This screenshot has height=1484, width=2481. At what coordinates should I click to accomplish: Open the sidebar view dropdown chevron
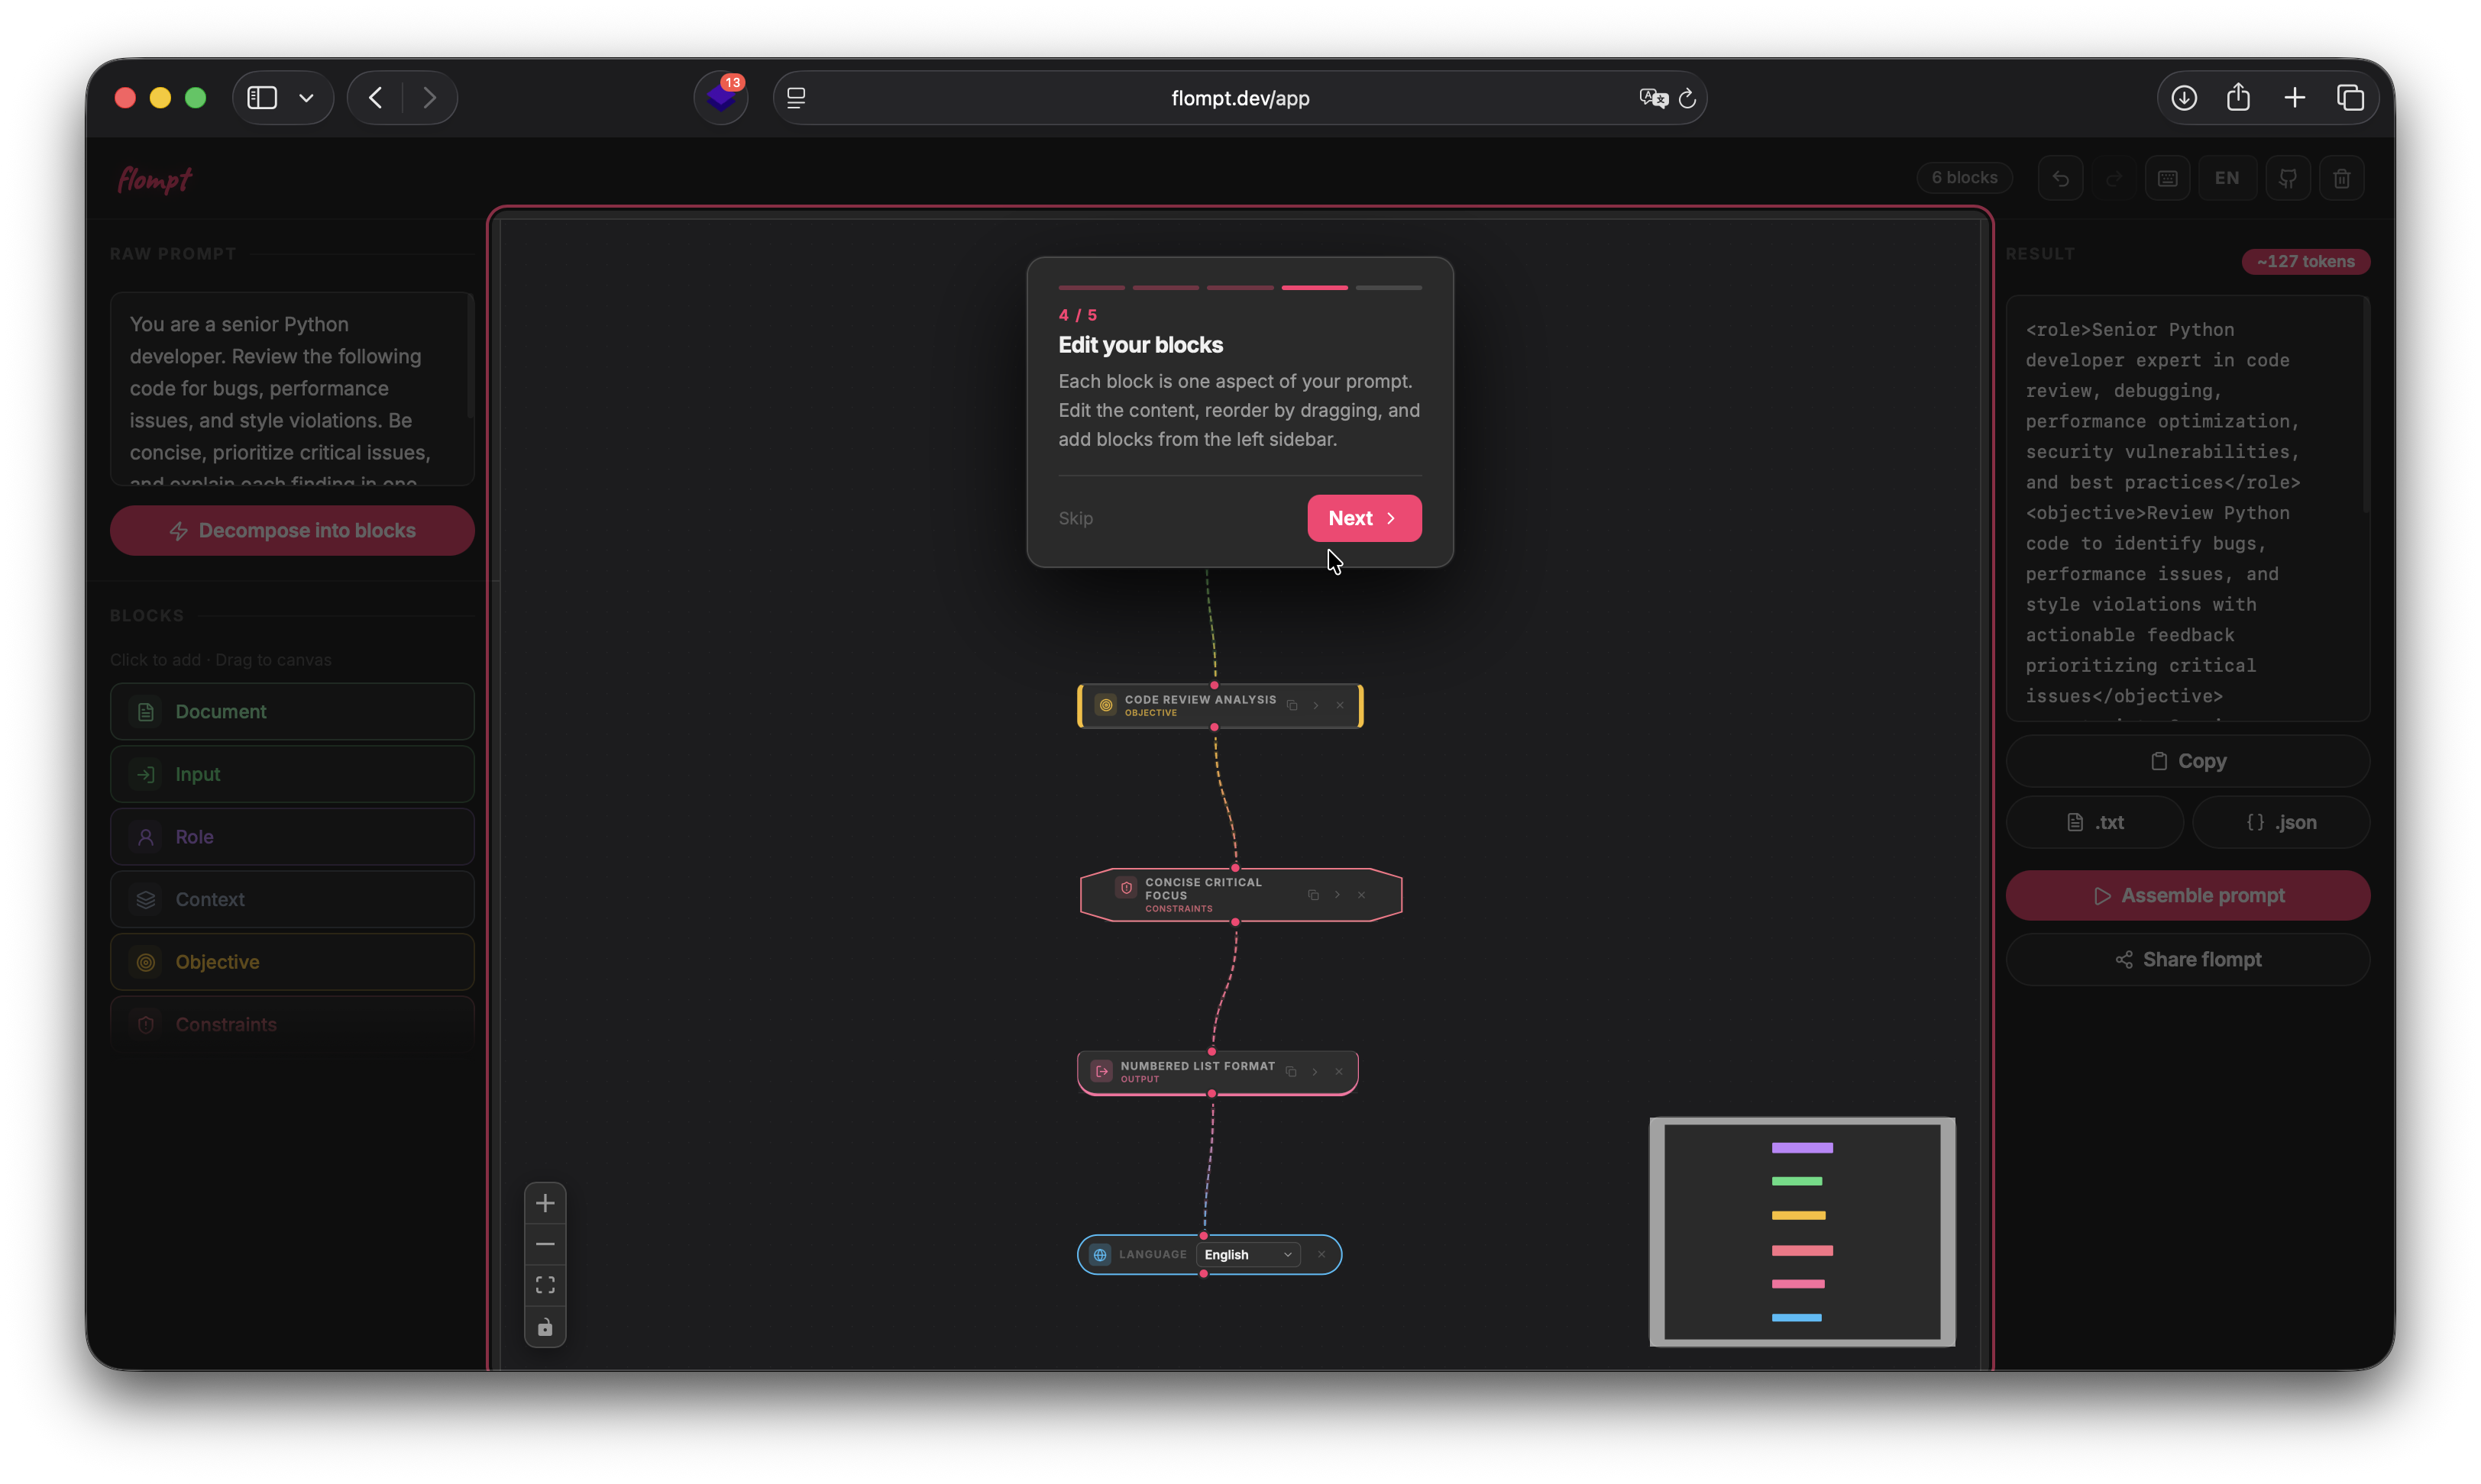[x=306, y=97]
